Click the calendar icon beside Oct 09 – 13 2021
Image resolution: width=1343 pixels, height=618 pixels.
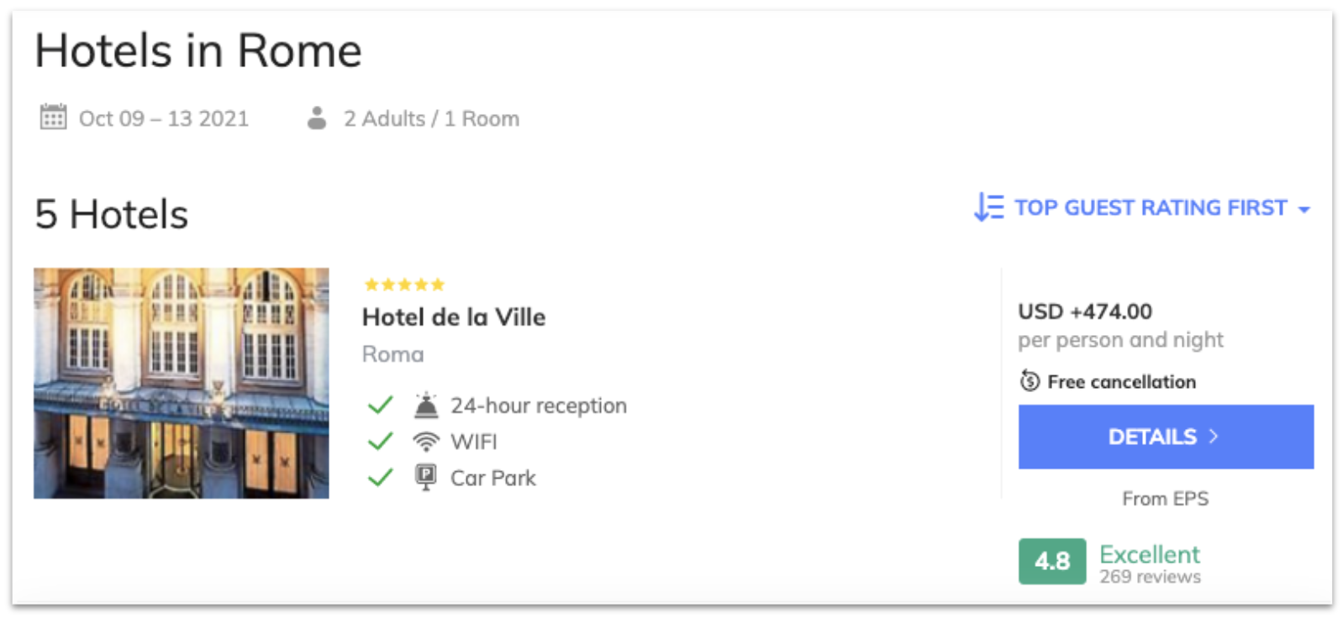click(x=53, y=117)
